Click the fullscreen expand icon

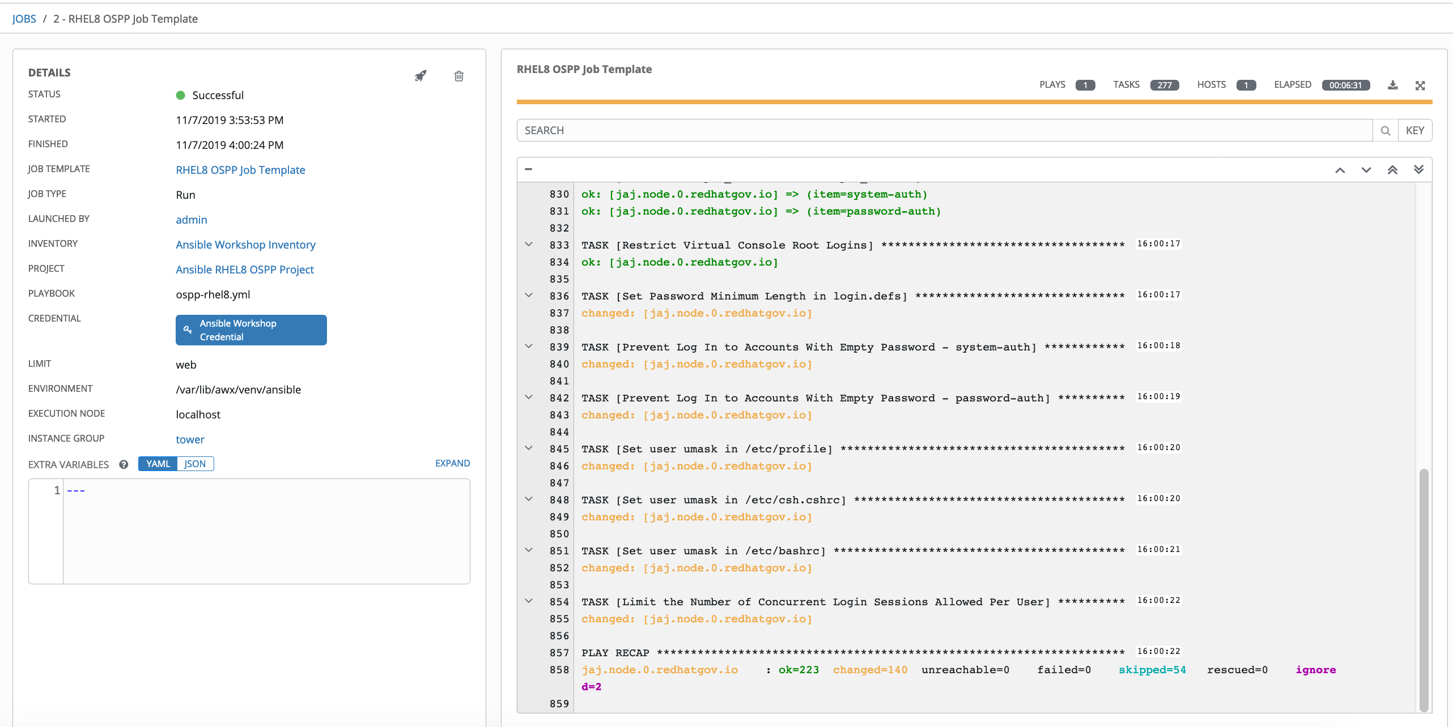[1421, 84]
